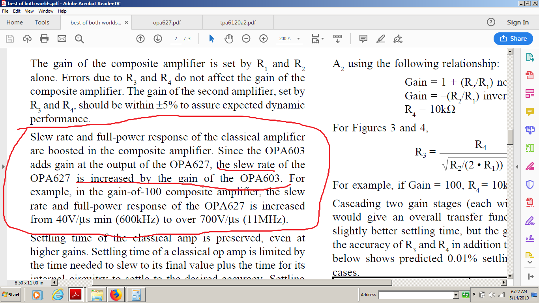
Task: Zoom out with the minus circle button
Action: click(246, 39)
